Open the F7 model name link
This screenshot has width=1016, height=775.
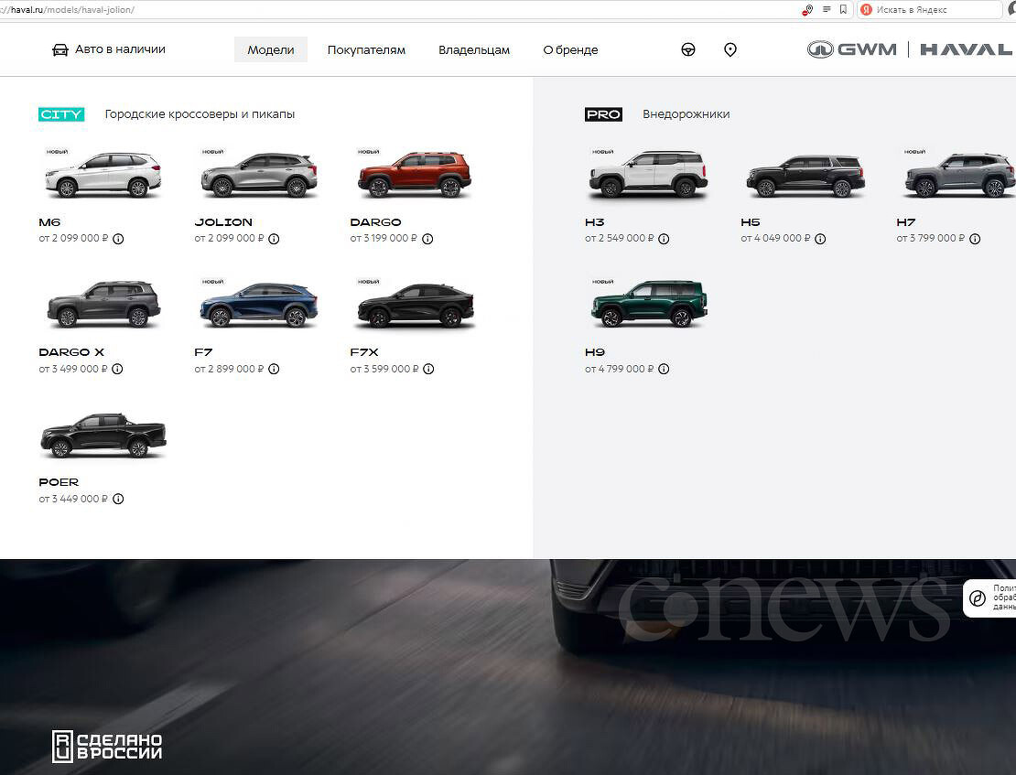click(203, 352)
